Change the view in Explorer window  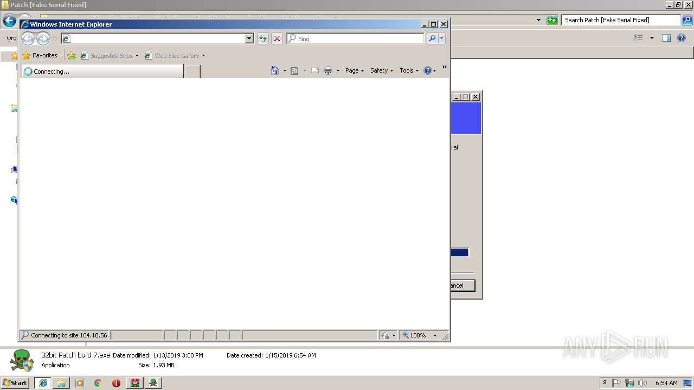point(639,38)
